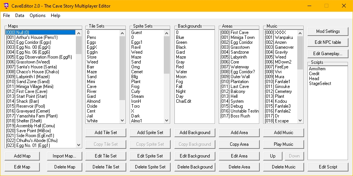Screen dimensions: 353x176
Task: Click Add Background button
Action: tap(195, 133)
